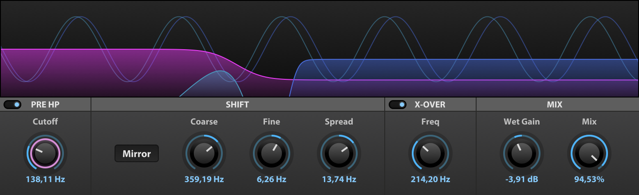This screenshot has width=639, height=195.
Task: Select the 138,11 Hz cutoff value field
Action: 45,179
